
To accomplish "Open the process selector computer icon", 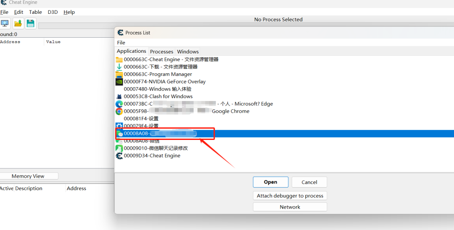I will [5, 23].
